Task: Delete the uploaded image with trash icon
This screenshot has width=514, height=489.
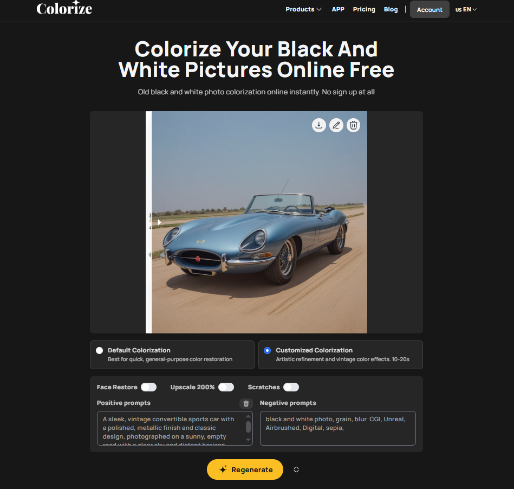Action: click(x=353, y=125)
